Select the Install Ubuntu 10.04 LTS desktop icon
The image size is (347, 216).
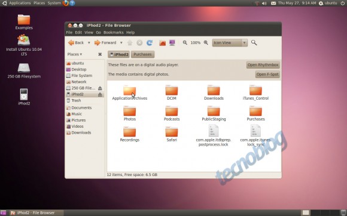point(24,45)
